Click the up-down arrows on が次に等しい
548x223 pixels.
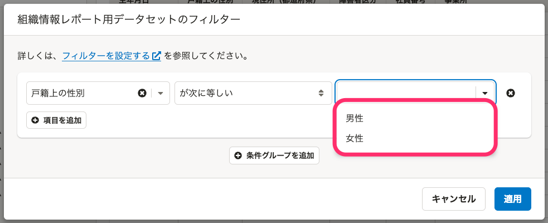click(321, 93)
